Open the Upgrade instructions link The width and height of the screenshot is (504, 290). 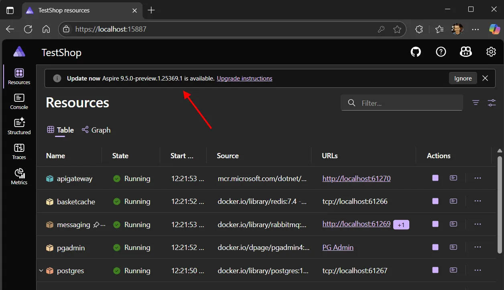(244, 78)
